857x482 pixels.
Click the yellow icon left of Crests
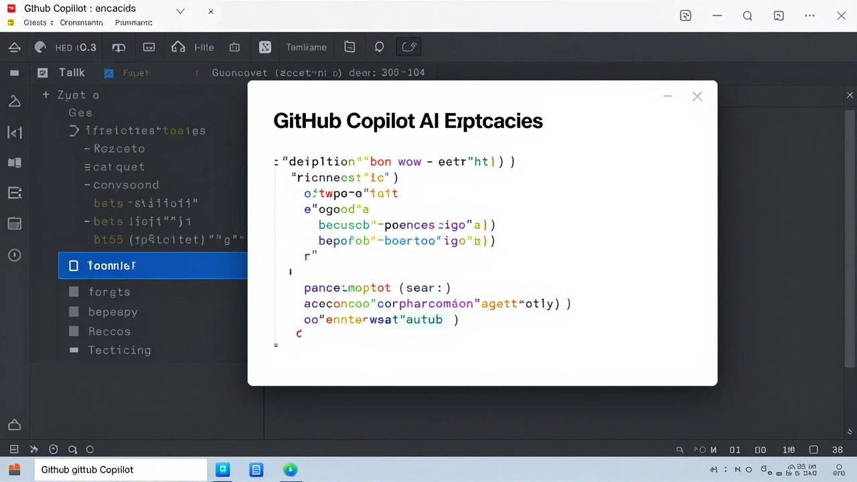point(11,23)
